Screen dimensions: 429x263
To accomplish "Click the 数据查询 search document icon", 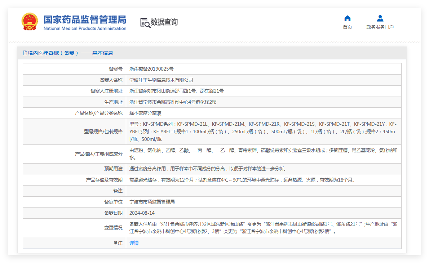I will click(145, 23).
